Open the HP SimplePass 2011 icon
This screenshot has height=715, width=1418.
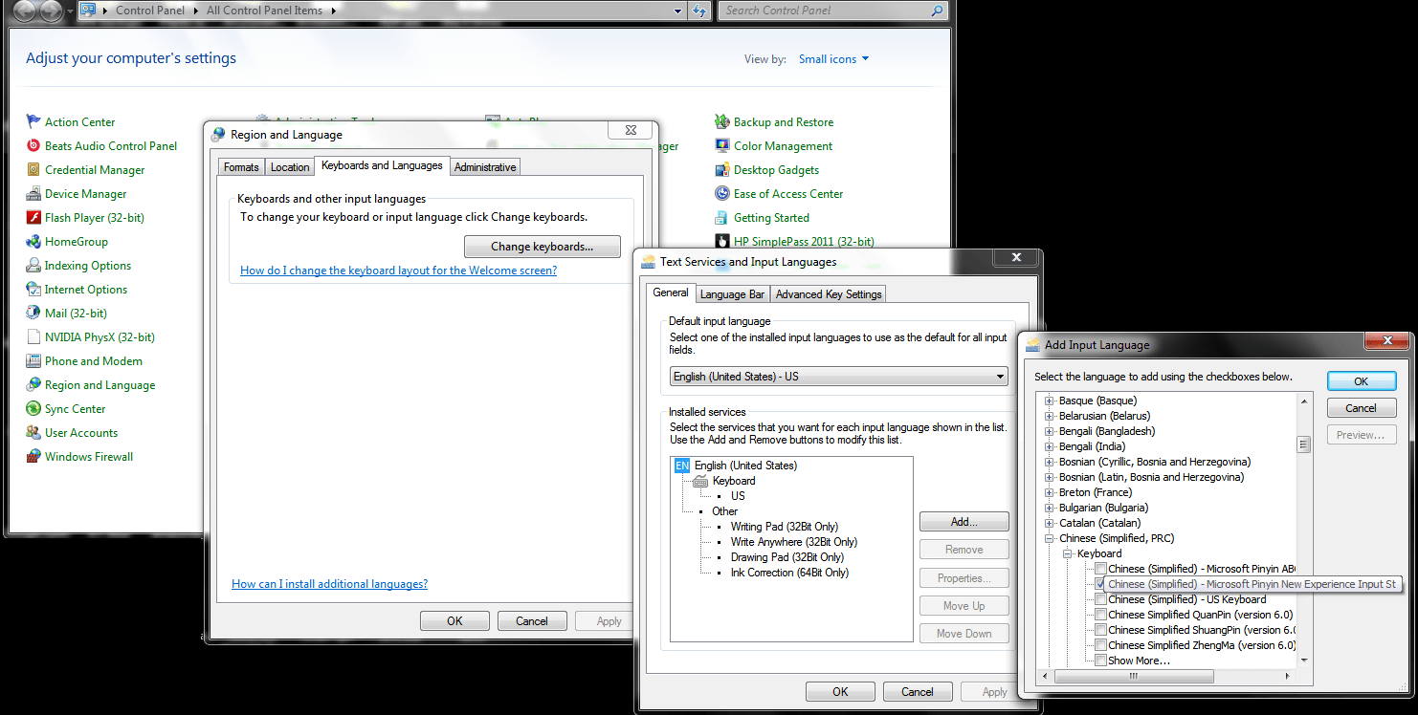722,242
